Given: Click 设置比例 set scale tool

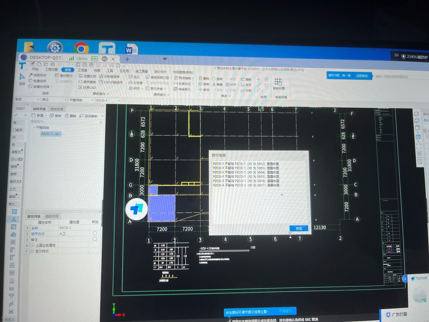Looking at the screenshot, I should 87,76.
